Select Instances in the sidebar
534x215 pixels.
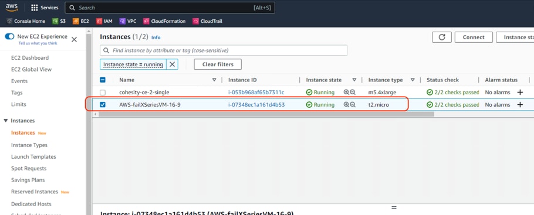pos(23,132)
